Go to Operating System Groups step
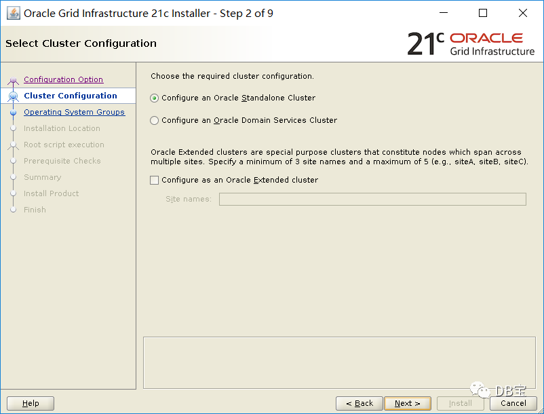Image resolution: width=544 pixels, height=414 pixels. (74, 112)
